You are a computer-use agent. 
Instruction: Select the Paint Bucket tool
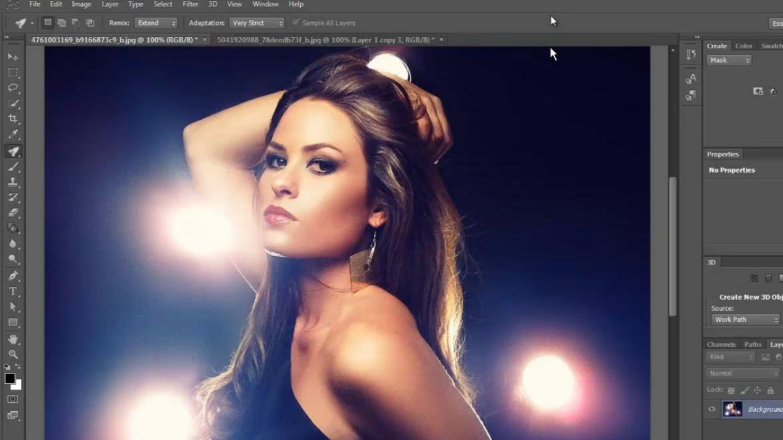pos(13,228)
